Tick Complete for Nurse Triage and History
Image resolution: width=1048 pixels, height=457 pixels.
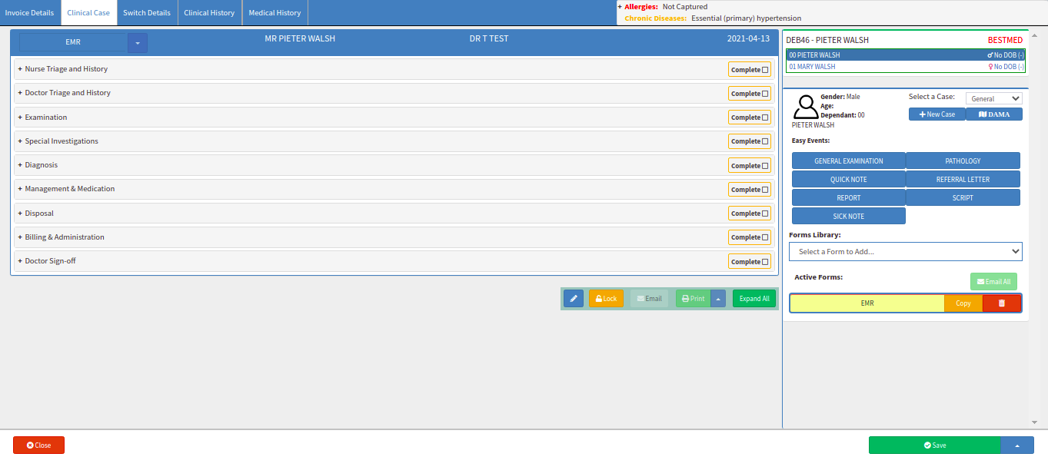[765, 70]
